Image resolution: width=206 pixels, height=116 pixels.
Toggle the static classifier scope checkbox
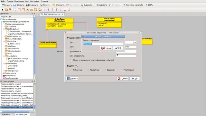pyautogui.click(x=71, y=60)
